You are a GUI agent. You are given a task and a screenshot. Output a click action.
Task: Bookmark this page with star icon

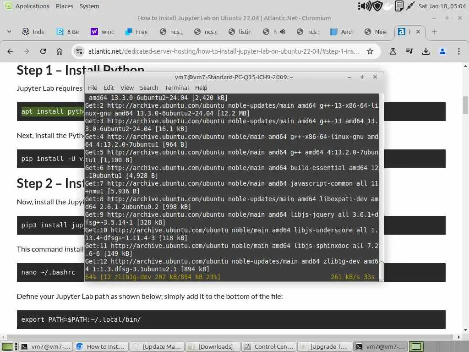[370, 51]
